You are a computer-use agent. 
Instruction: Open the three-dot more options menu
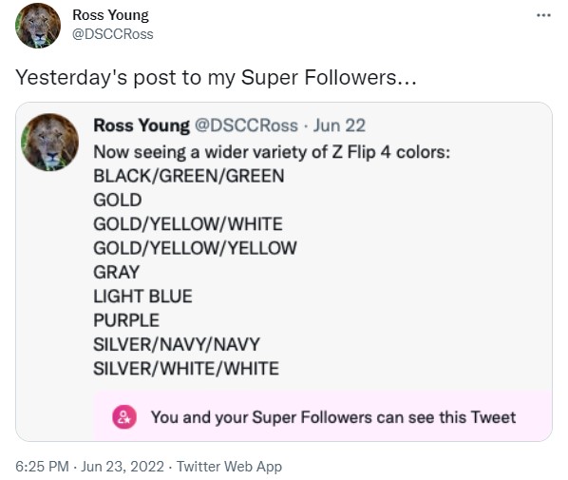pos(543,15)
